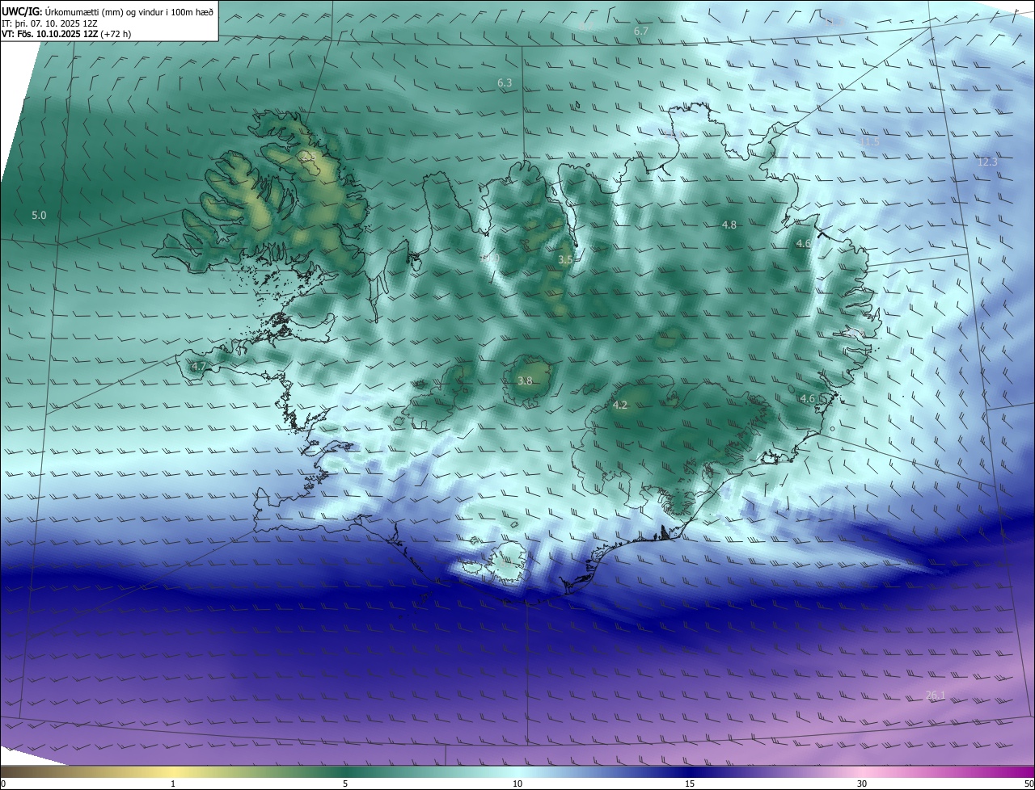Click the valid time line "VT: Fös. 10.10.2025 12Z (+72 h)"
Image resolution: width=1035 pixels, height=790 pixels.
click(66, 35)
